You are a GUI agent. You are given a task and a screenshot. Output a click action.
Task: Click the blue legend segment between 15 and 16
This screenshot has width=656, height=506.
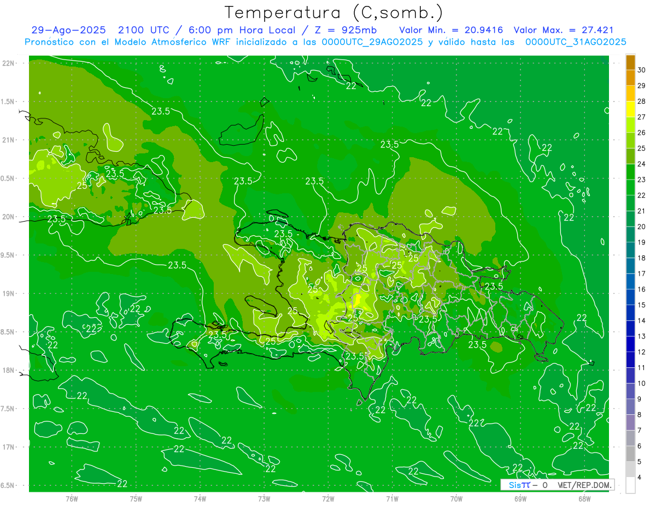630,297
